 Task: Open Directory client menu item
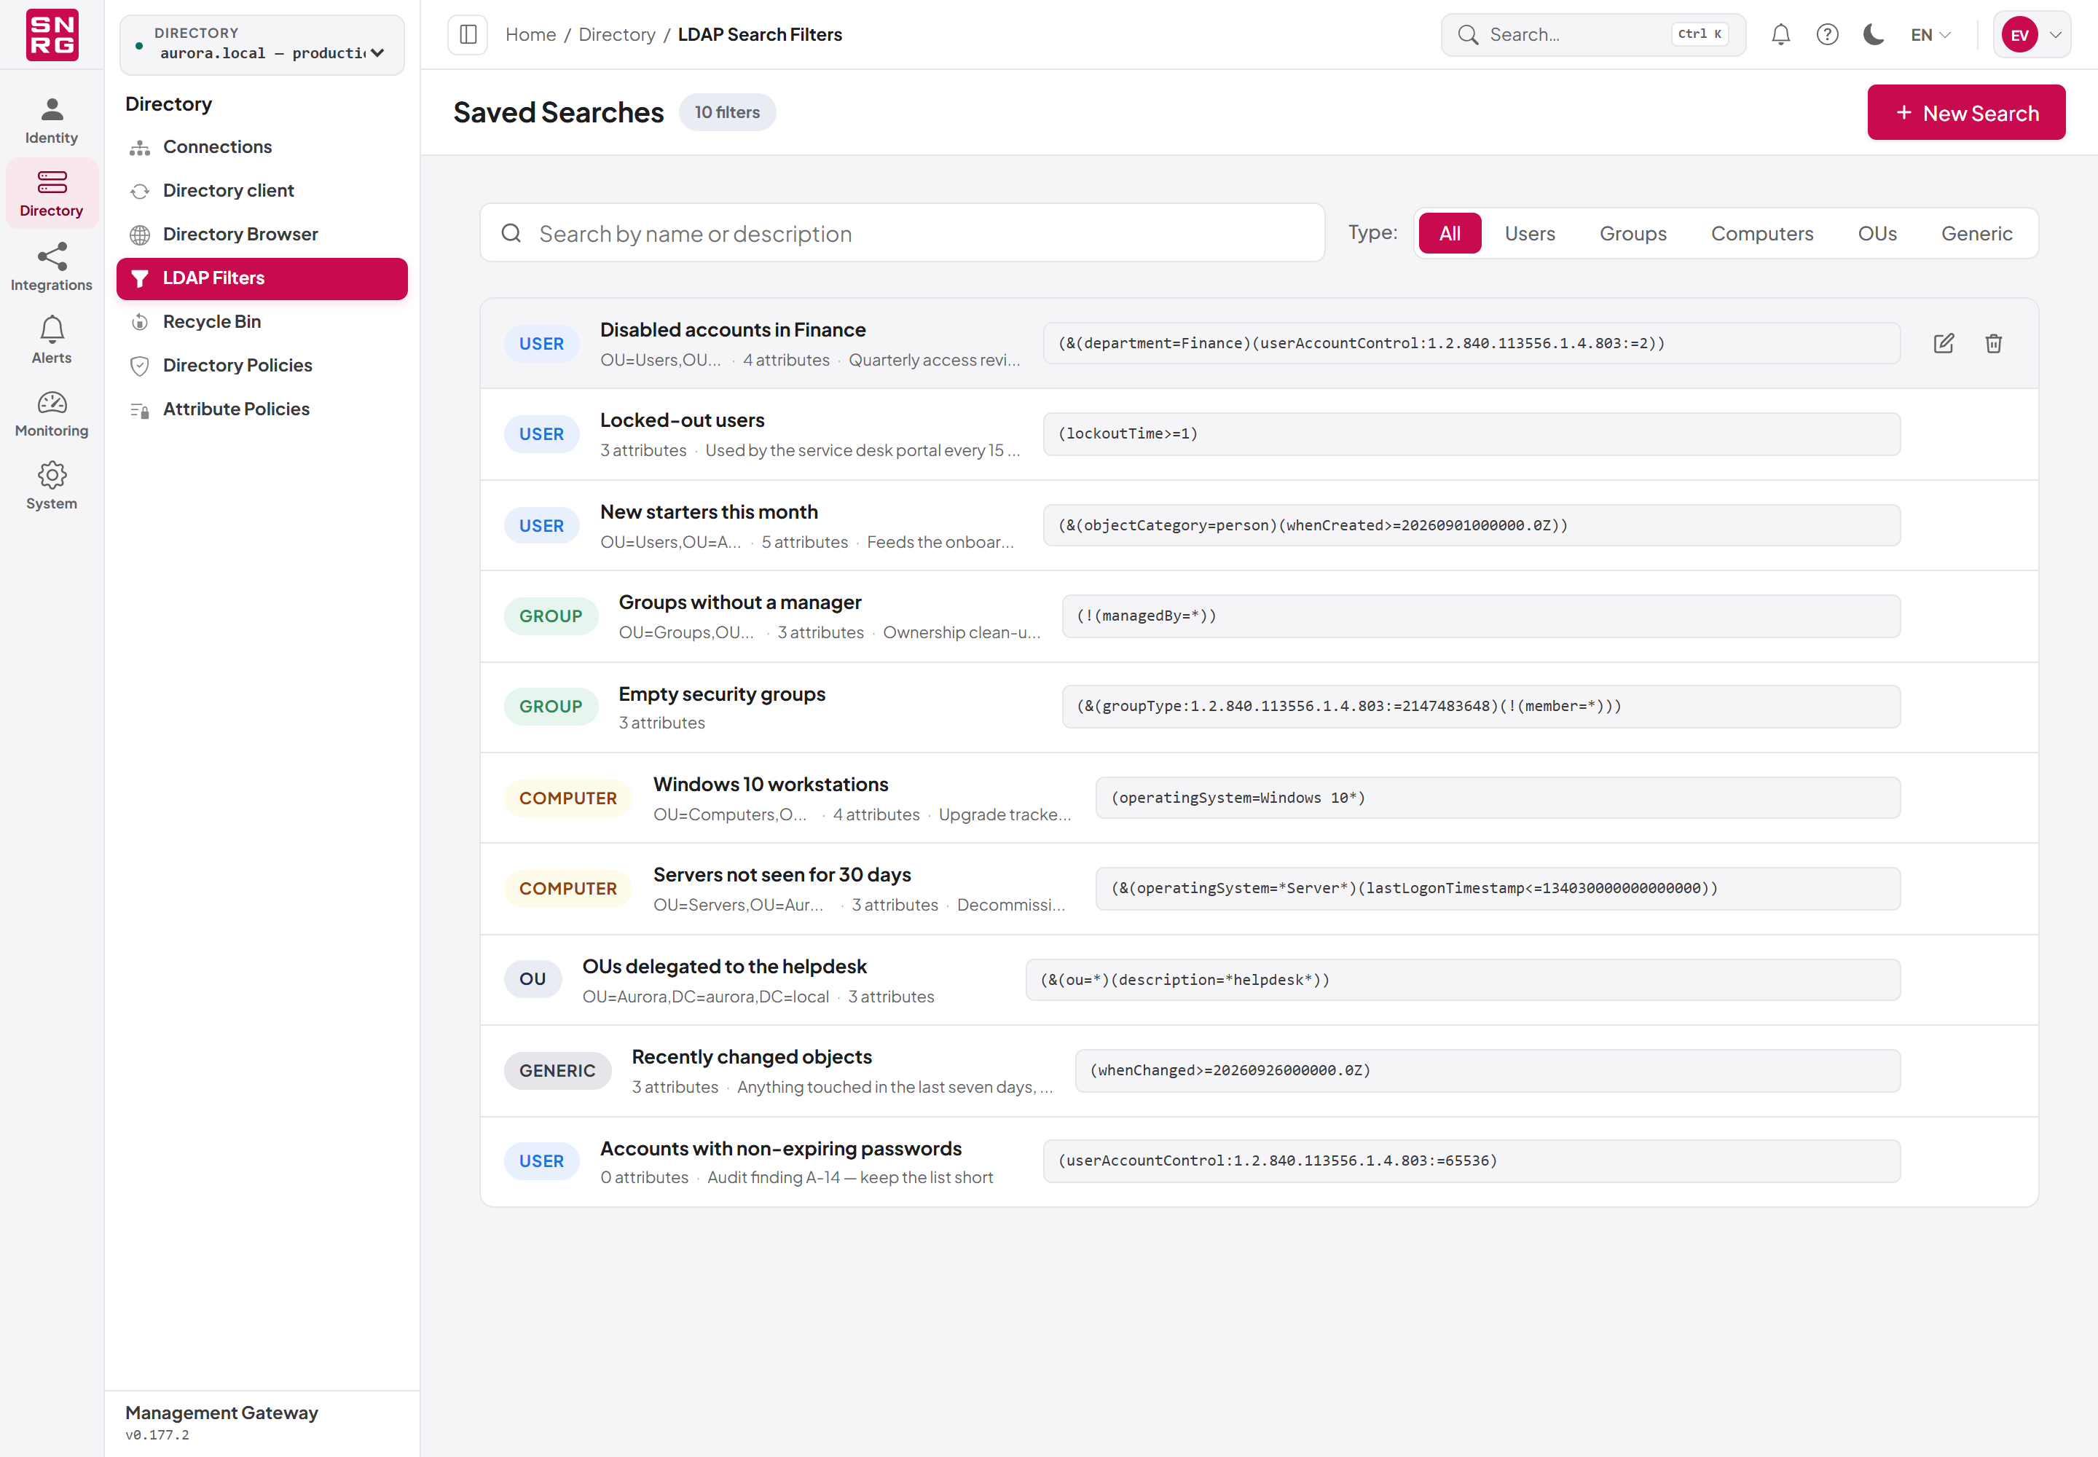coord(262,191)
